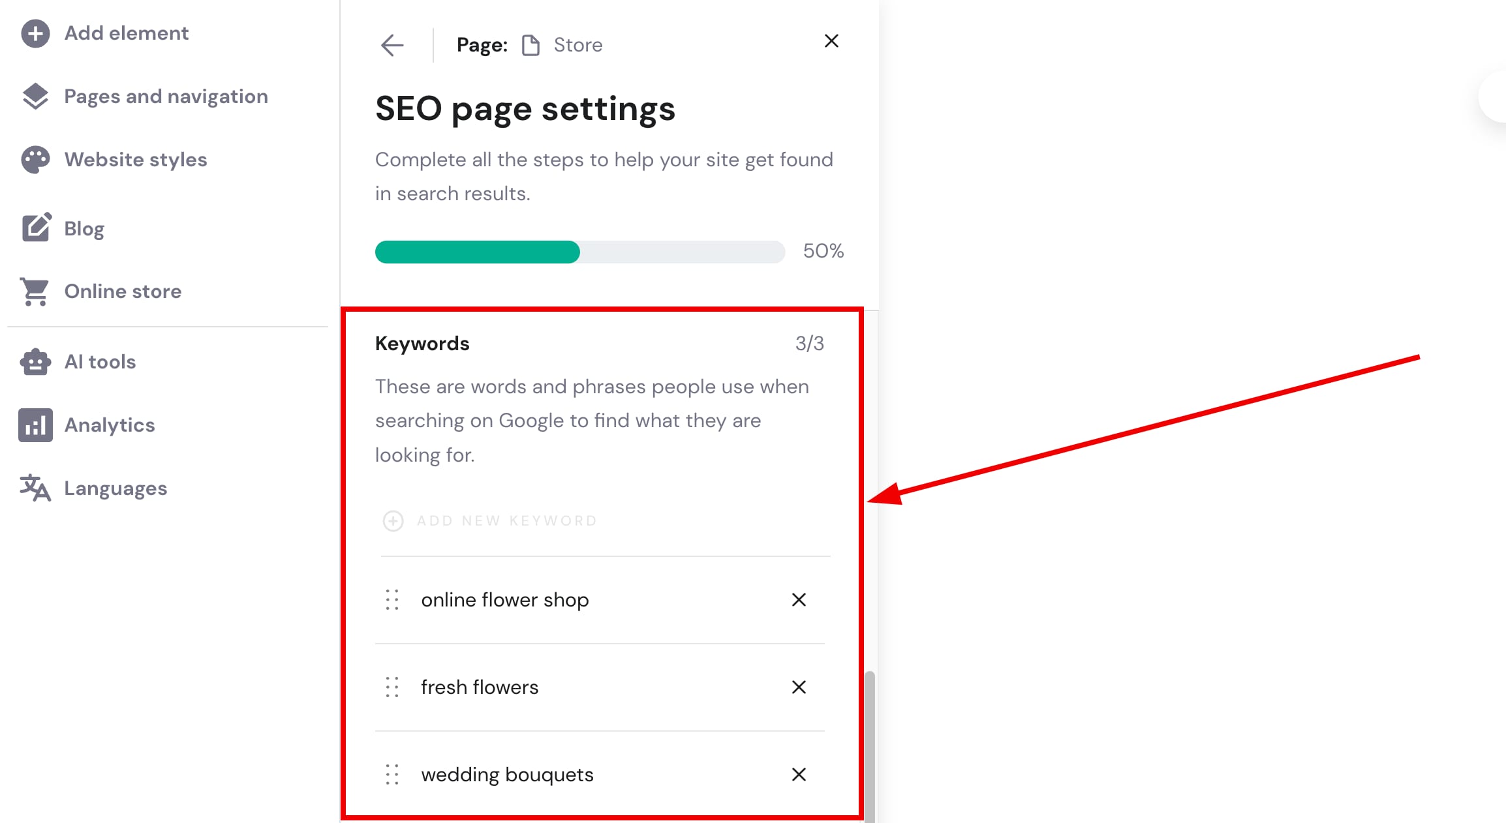The height and width of the screenshot is (823, 1506).
Task: Click the Analytics chart icon
Action: [x=35, y=425]
